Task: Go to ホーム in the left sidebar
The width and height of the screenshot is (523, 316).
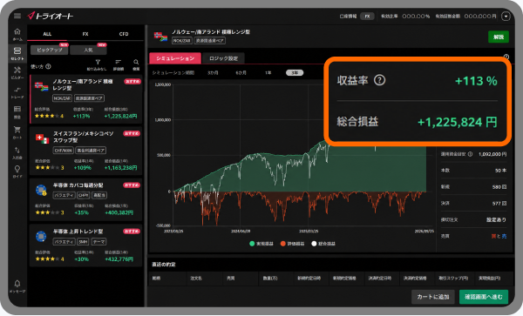Action: (x=17, y=34)
